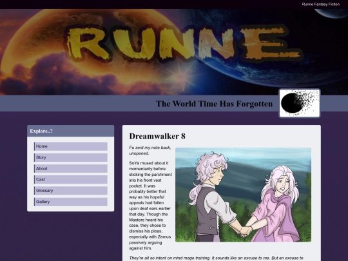Open the Cast page in sidebar
348x261 pixels.
point(71,179)
